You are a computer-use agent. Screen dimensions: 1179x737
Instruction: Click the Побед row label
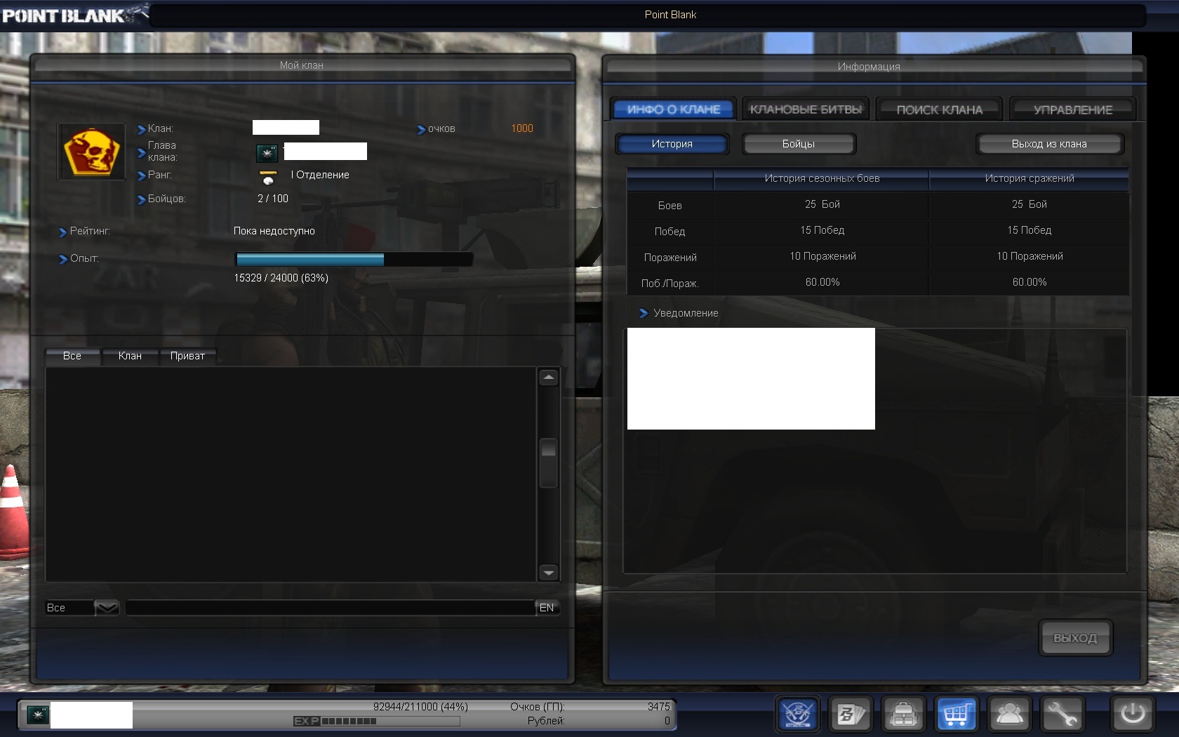click(670, 232)
